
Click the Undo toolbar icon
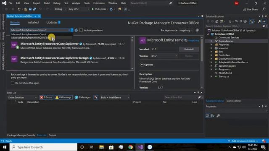40,9
